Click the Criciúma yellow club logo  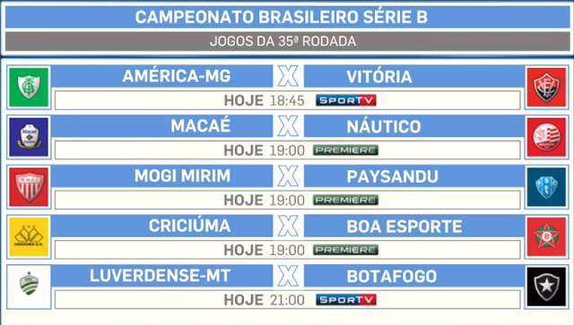29,237
